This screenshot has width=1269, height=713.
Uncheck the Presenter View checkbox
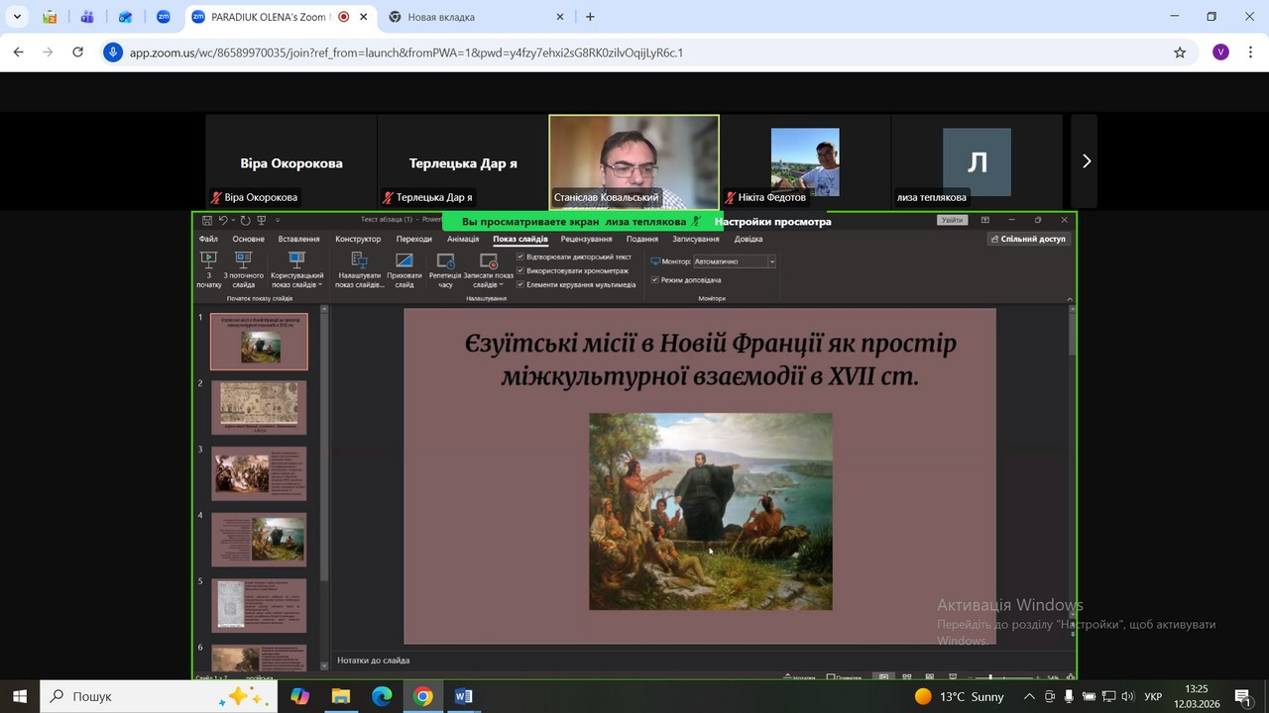[654, 280]
